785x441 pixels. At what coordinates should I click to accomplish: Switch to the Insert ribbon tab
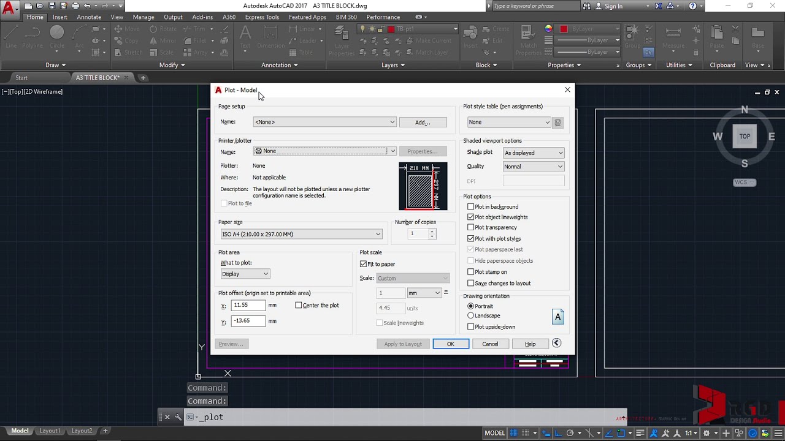60,17
